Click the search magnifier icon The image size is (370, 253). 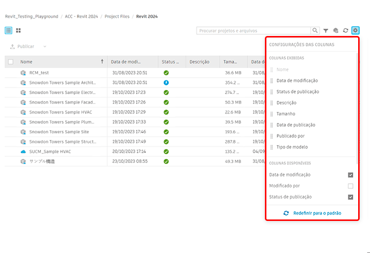[315, 31]
